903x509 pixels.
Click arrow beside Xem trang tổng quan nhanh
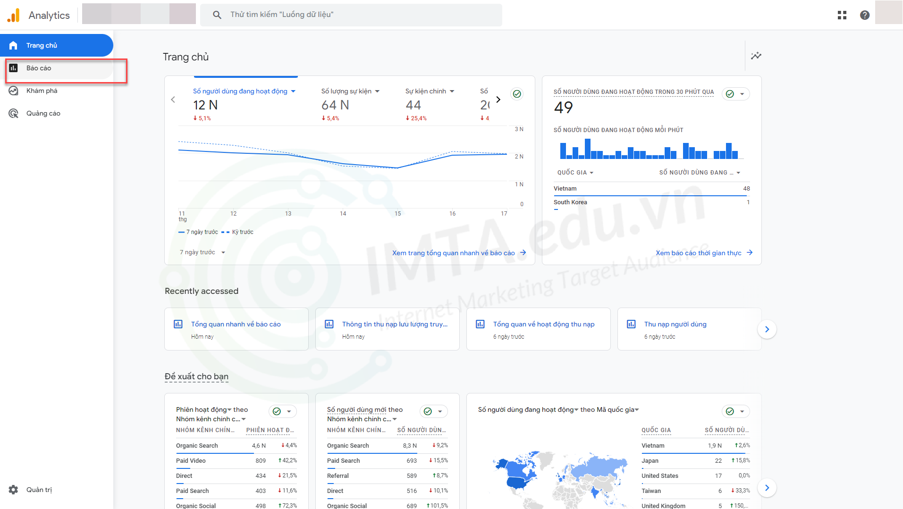[523, 253]
